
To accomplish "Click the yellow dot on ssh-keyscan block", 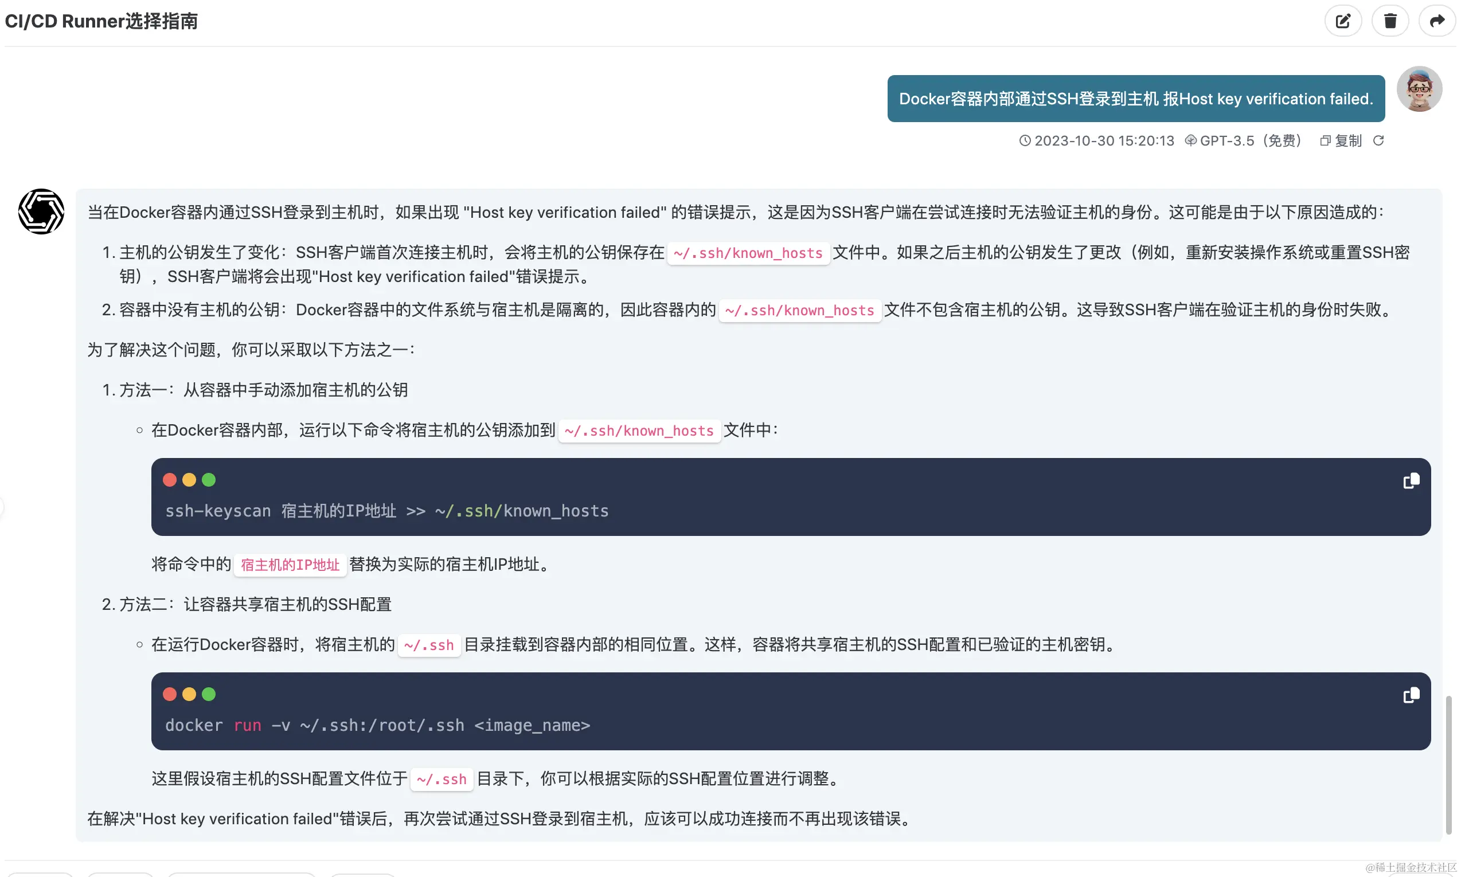I will click(x=189, y=480).
